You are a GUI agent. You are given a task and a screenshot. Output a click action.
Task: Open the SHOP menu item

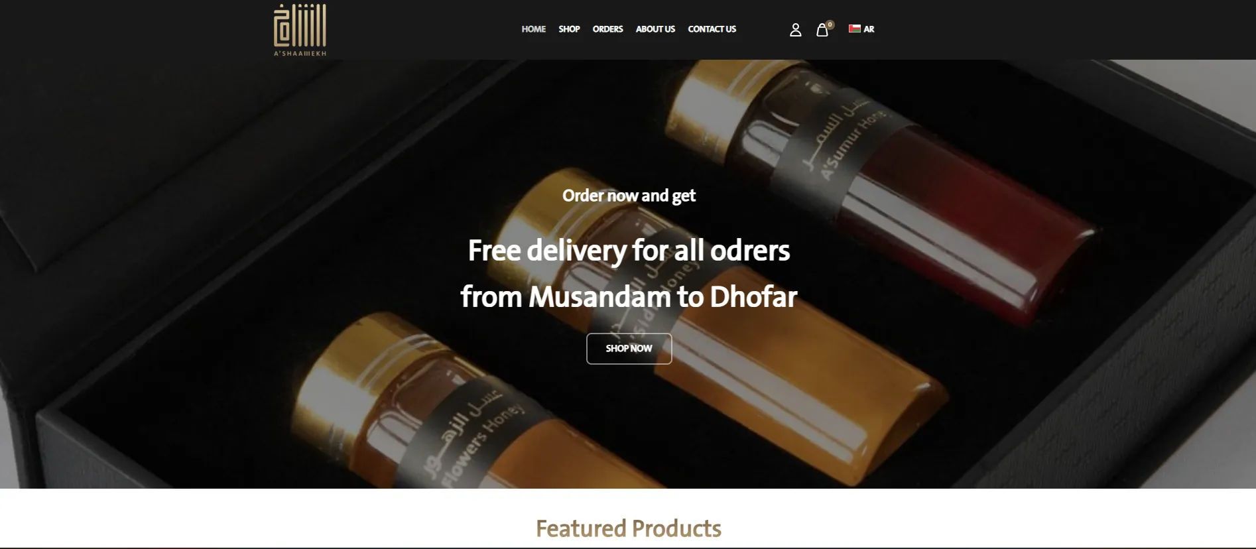point(569,29)
